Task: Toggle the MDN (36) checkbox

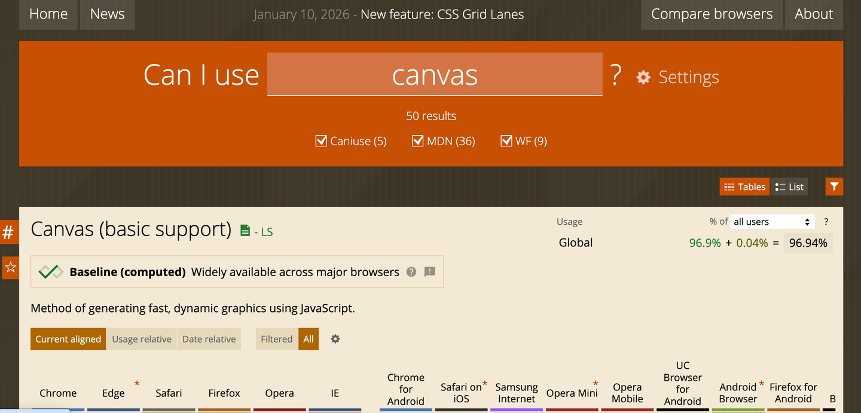Action: coord(418,141)
